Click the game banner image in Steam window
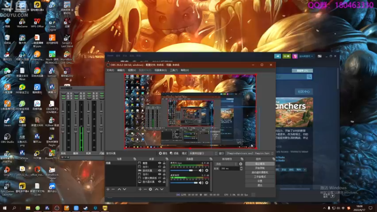This screenshot has height=212, width=377. pos(294,112)
